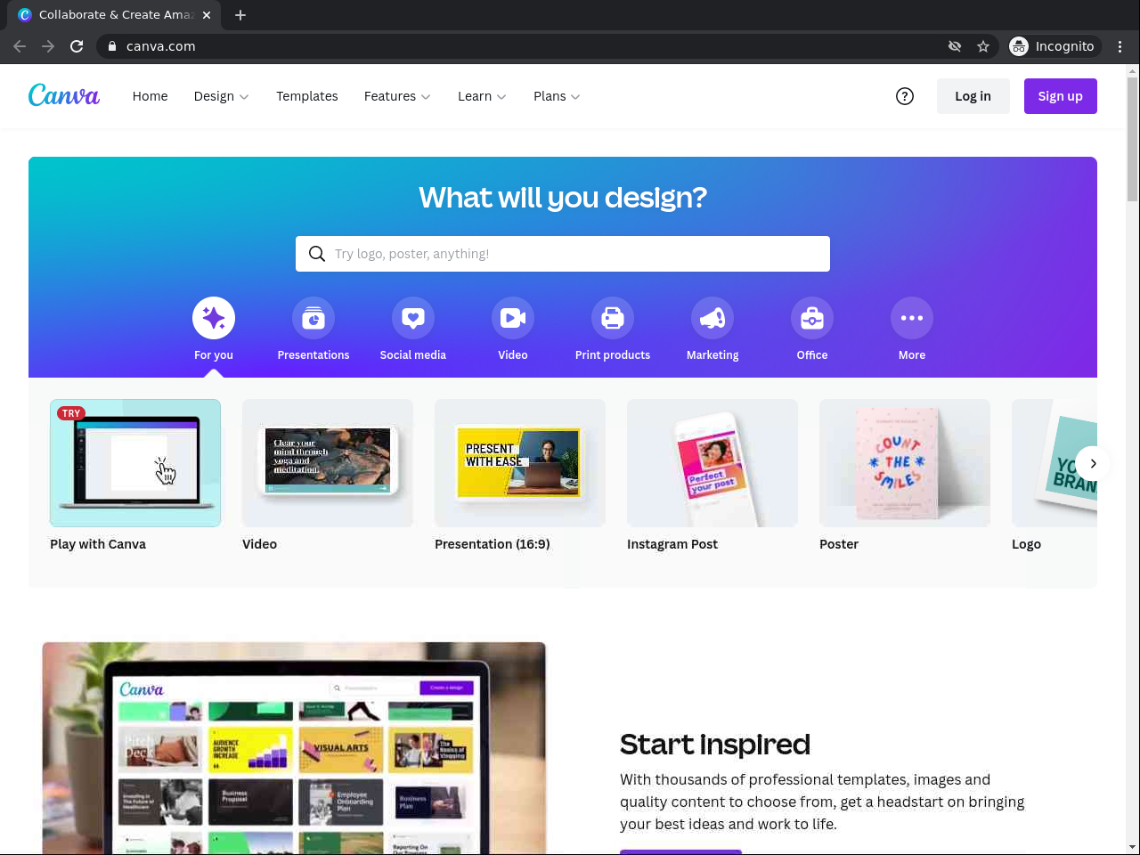
Task: Select the Social media category icon
Action: pyautogui.click(x=413, y=318)
